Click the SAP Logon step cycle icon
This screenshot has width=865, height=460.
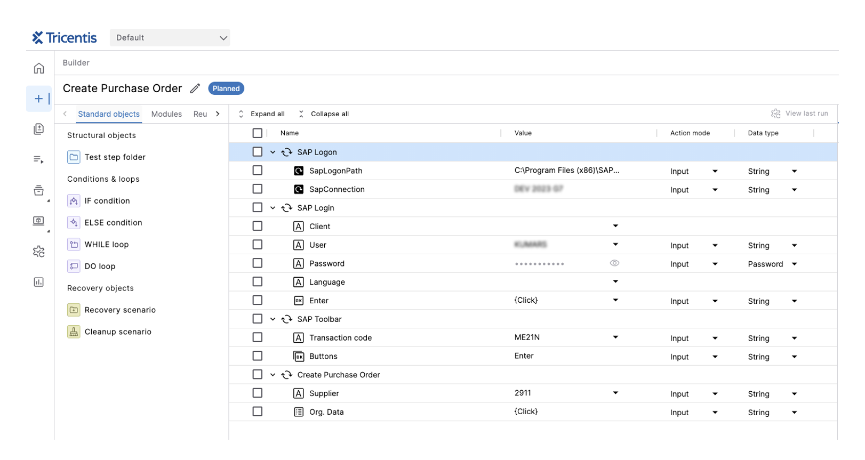coord(287,152)
